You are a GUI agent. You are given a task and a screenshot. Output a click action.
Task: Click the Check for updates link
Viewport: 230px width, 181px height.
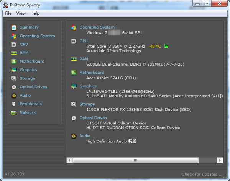201,174
